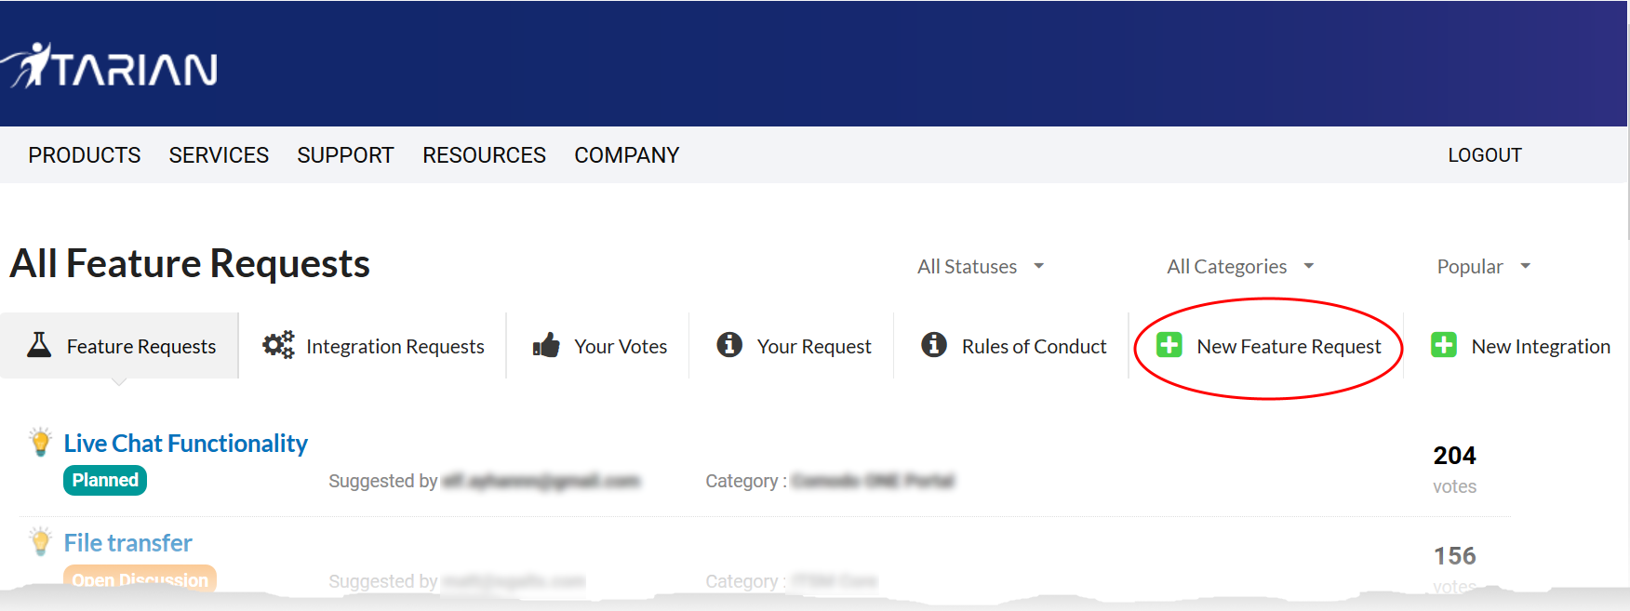The height and width of the screenshot is (611, 1630).
Task: Open the PRODUCTS menu
Action: click(x=85, y=155)
